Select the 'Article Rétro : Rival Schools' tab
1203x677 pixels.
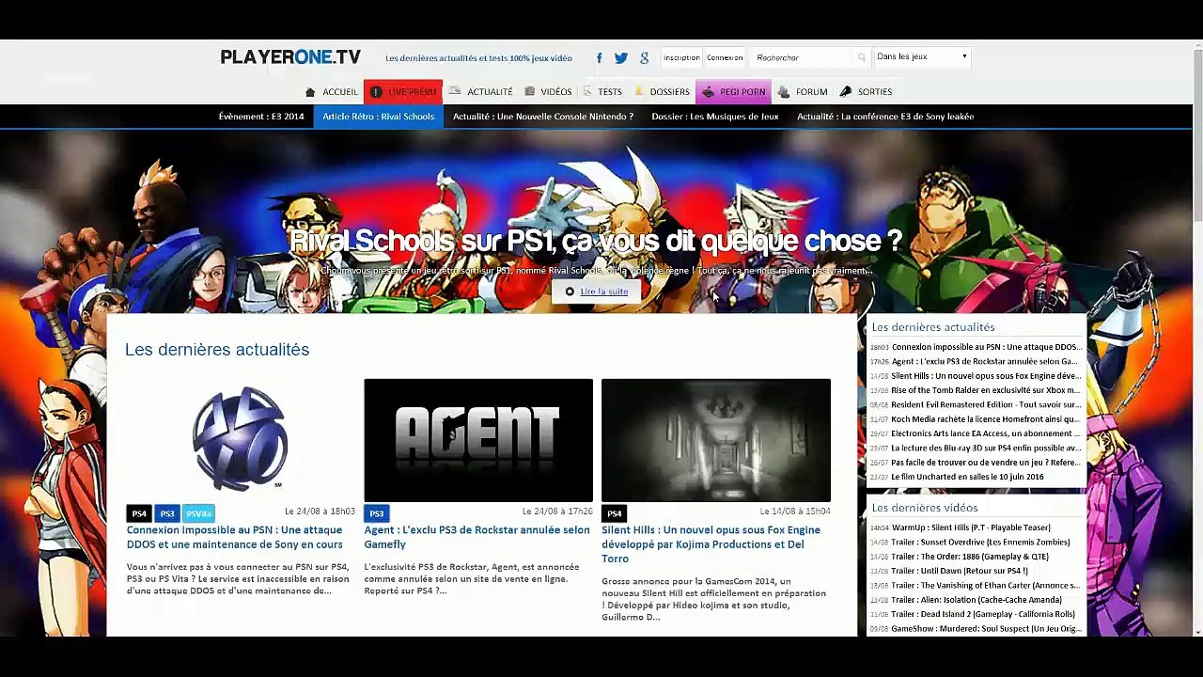coord(379,117)
